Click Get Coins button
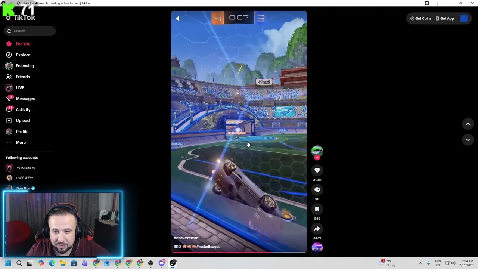The width and height of the screenshot is (478, 269). tap(421, 18)
